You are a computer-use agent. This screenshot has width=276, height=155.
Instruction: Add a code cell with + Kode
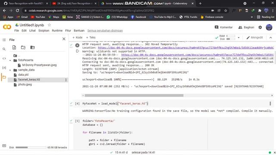click(78, 37)
